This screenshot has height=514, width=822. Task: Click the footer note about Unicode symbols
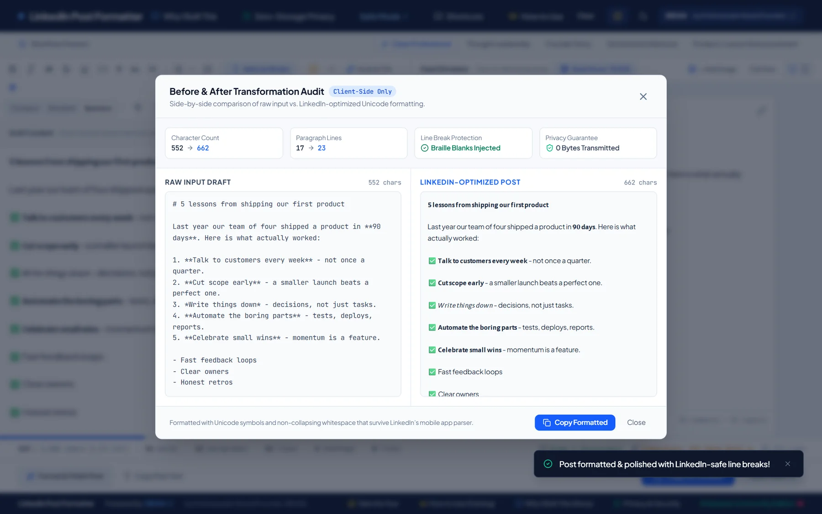[x=321, y=423]
